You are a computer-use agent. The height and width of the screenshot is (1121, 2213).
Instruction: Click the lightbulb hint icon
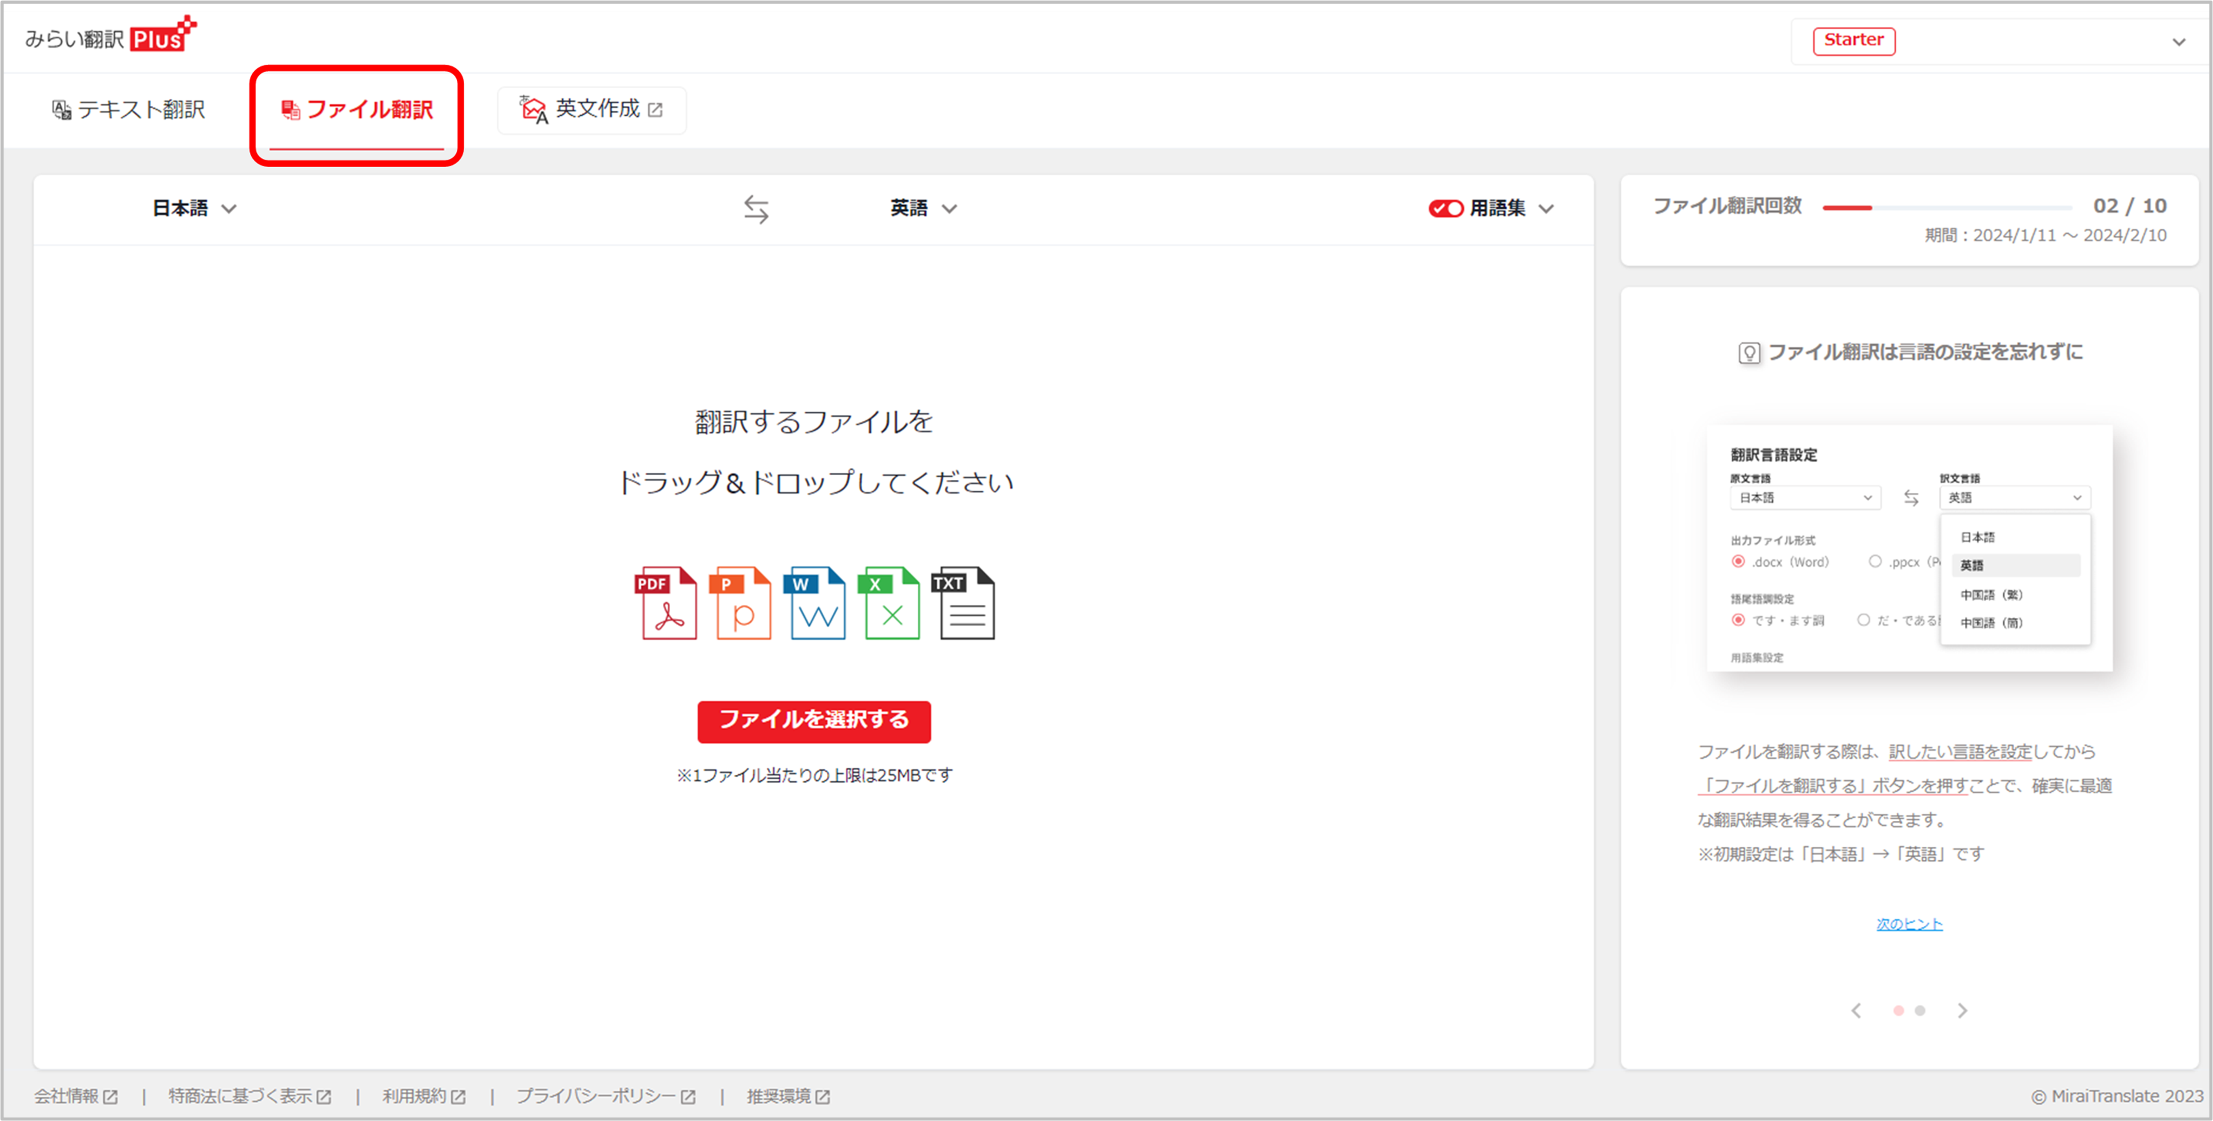[x=1749, y=353]
